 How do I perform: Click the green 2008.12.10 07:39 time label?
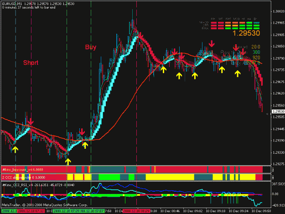[x=67, y=211]
